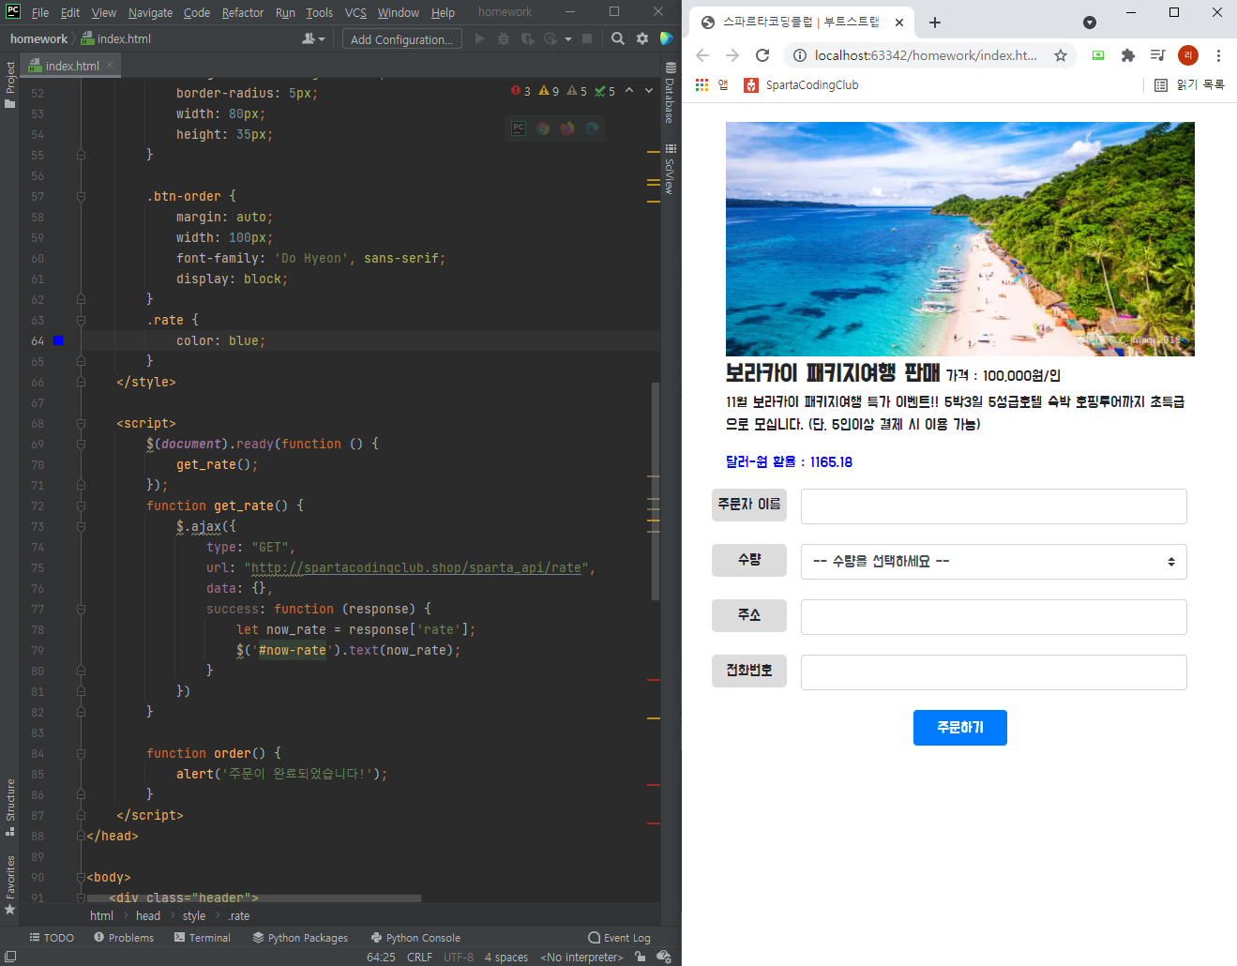This screenshot has width=1237, height=966.
Task: Open built-in preview PyCharm icon in editor
Action: pos(519,128)
